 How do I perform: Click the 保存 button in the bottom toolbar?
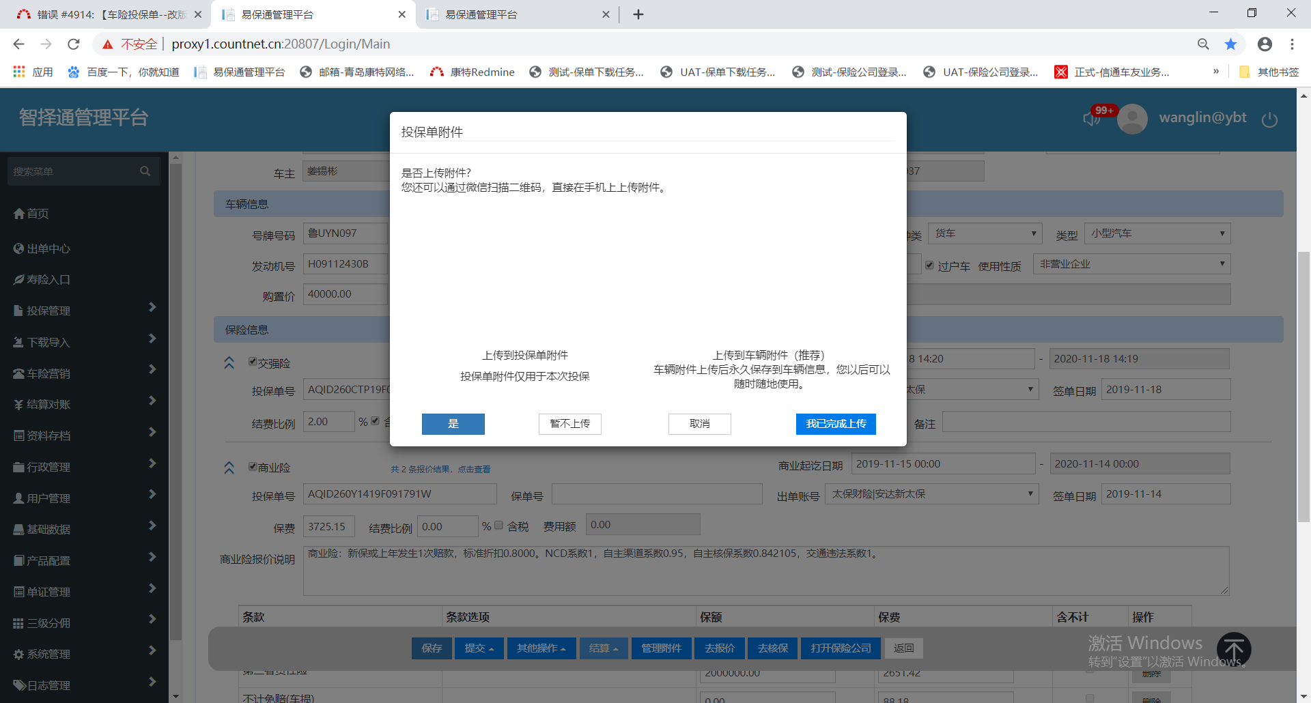[x=432, y=648]
